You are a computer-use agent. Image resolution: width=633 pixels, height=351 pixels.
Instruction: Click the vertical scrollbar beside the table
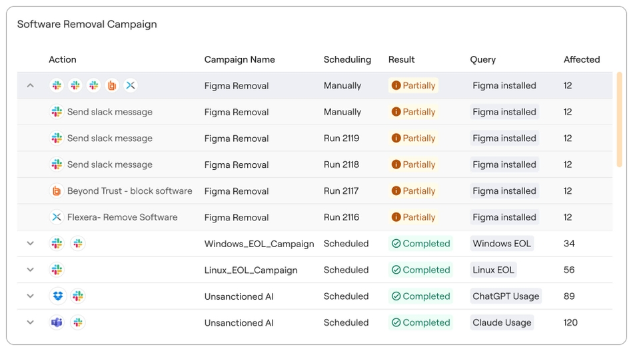(620, 120)
